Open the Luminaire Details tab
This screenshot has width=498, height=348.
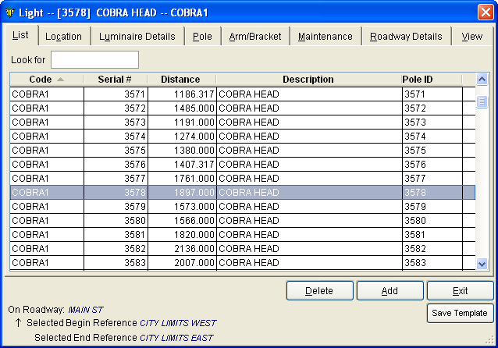tap(137, 37)
